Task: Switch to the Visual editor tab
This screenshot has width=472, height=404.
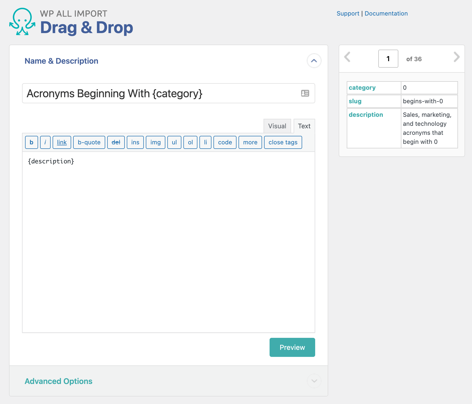Action: [277, 126]
